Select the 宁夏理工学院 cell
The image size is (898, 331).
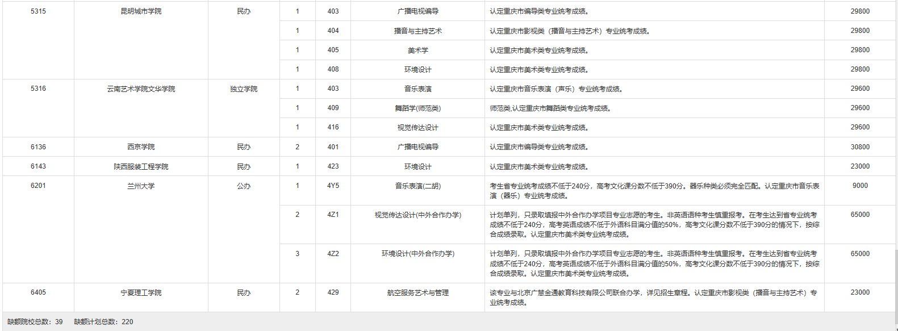[x=141, y=293]
